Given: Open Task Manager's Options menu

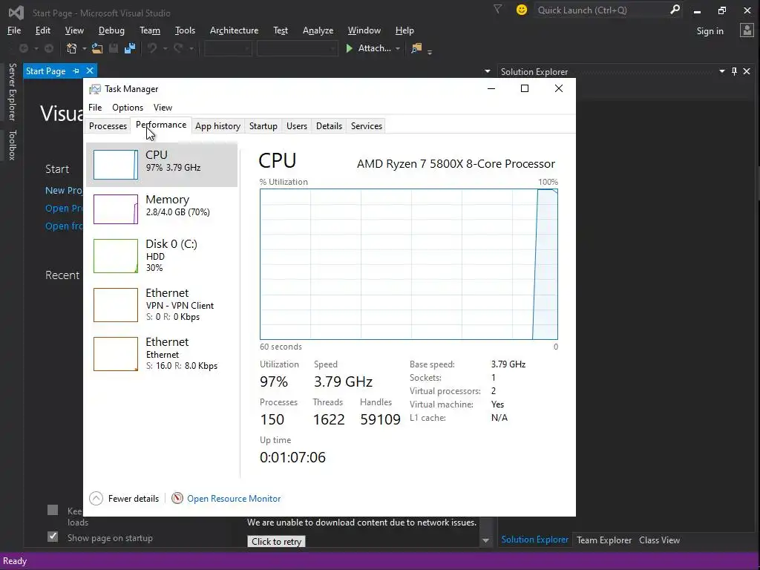Looking at the screenshot, I should point(128,108).
